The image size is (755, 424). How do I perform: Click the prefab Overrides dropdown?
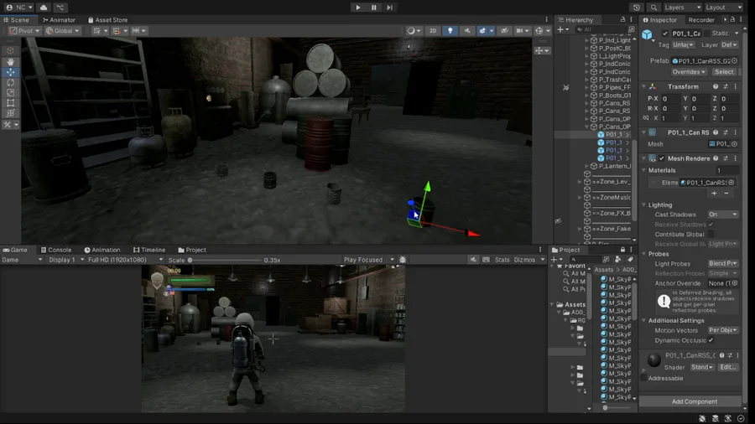(x=689, y=71)
